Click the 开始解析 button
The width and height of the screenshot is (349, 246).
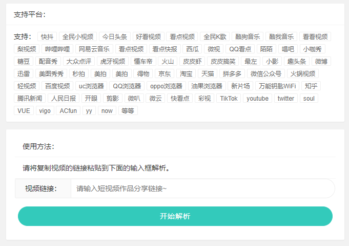coord(175,216)
